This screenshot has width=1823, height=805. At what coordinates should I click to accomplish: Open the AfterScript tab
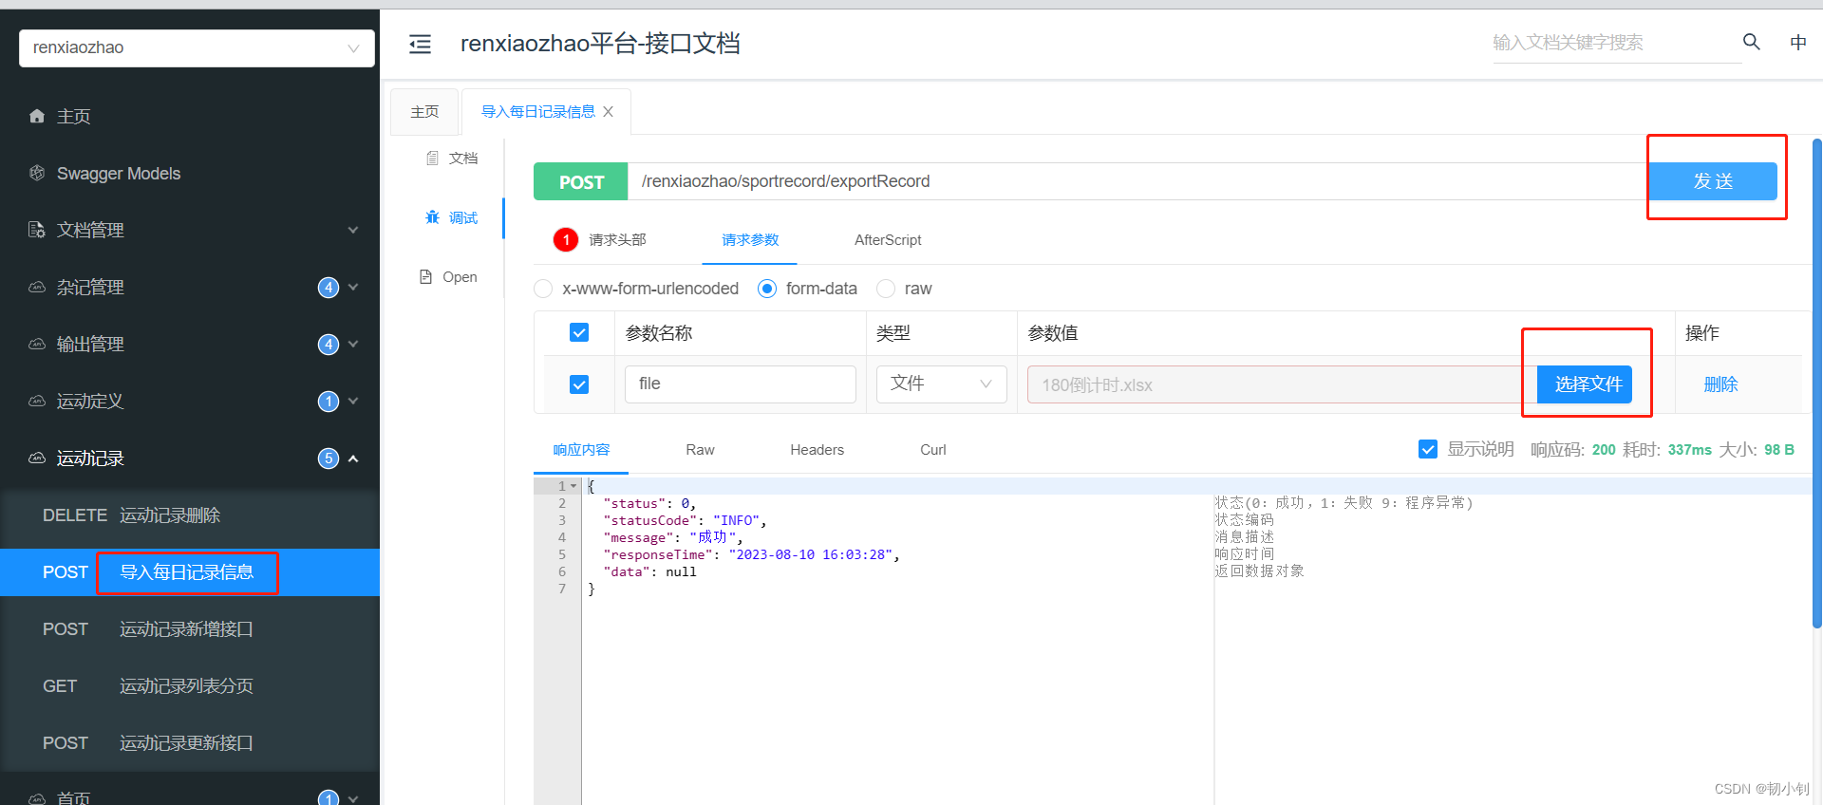[888, 240]
